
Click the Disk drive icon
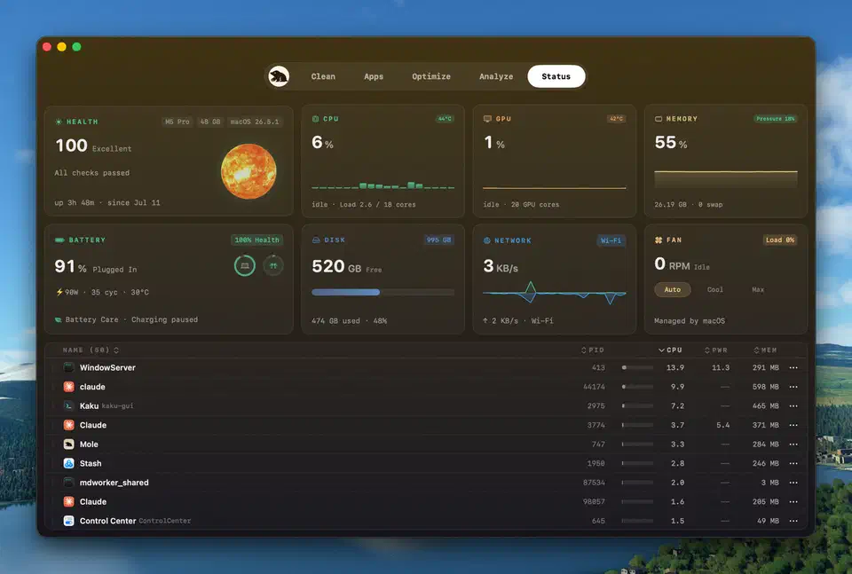316,240
